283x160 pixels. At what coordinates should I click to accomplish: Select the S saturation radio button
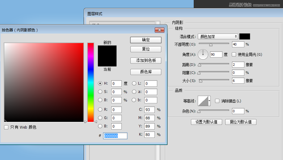(100, 92)
